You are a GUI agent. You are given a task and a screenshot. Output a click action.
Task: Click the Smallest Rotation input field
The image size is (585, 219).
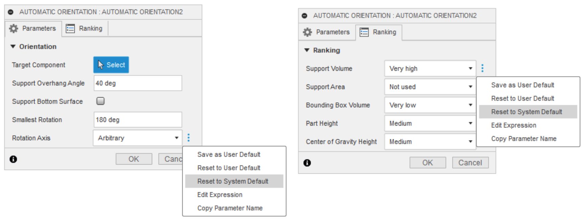[x=138, y=120]
